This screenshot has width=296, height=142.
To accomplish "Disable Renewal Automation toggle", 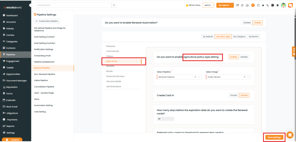I will [x=247, y=23].
